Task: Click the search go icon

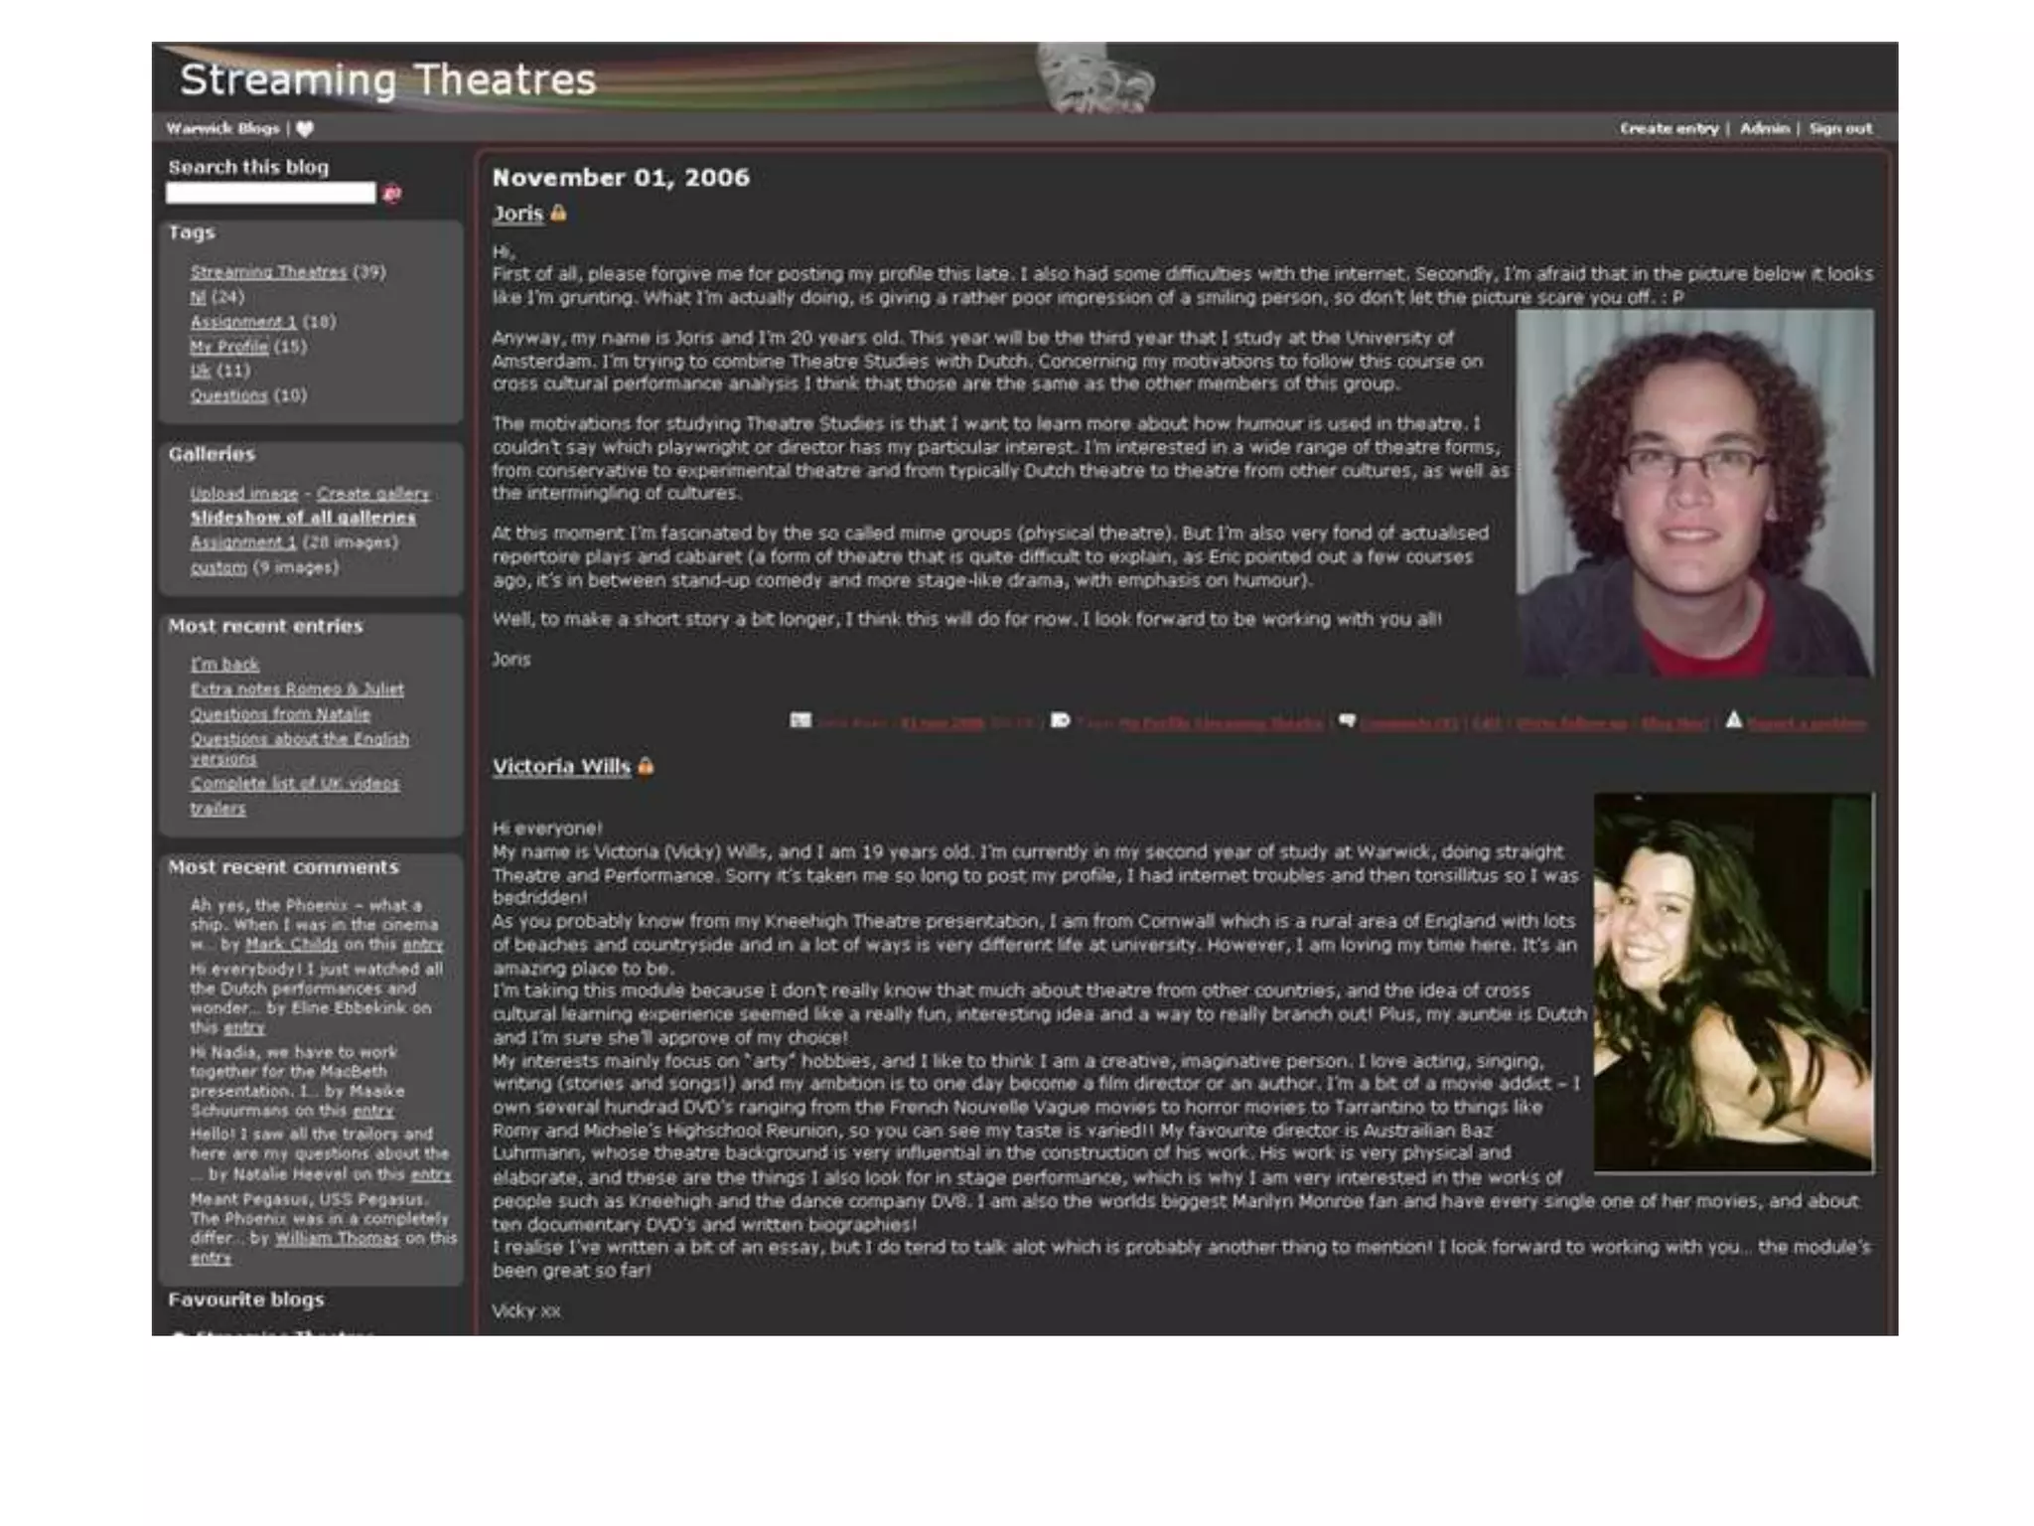Action: pos(392,194)
